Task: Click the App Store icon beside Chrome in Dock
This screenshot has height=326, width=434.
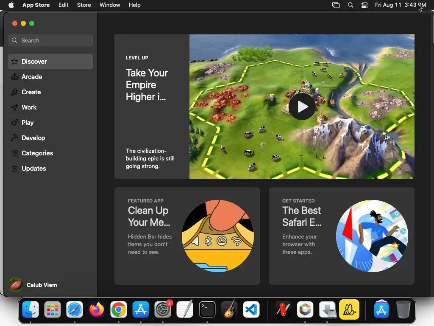Action: (141, 309)
